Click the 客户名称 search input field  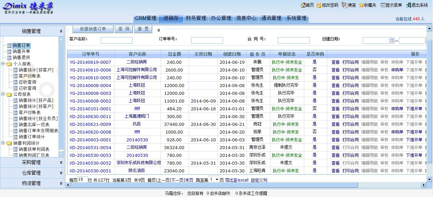116,40
